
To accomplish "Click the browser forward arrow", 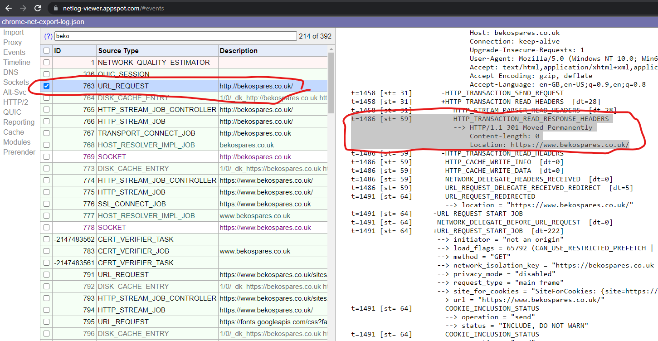I will (23, 8).
